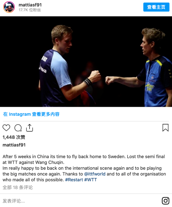View all 18 comments (全部 18 条评论)

point(17,187)
